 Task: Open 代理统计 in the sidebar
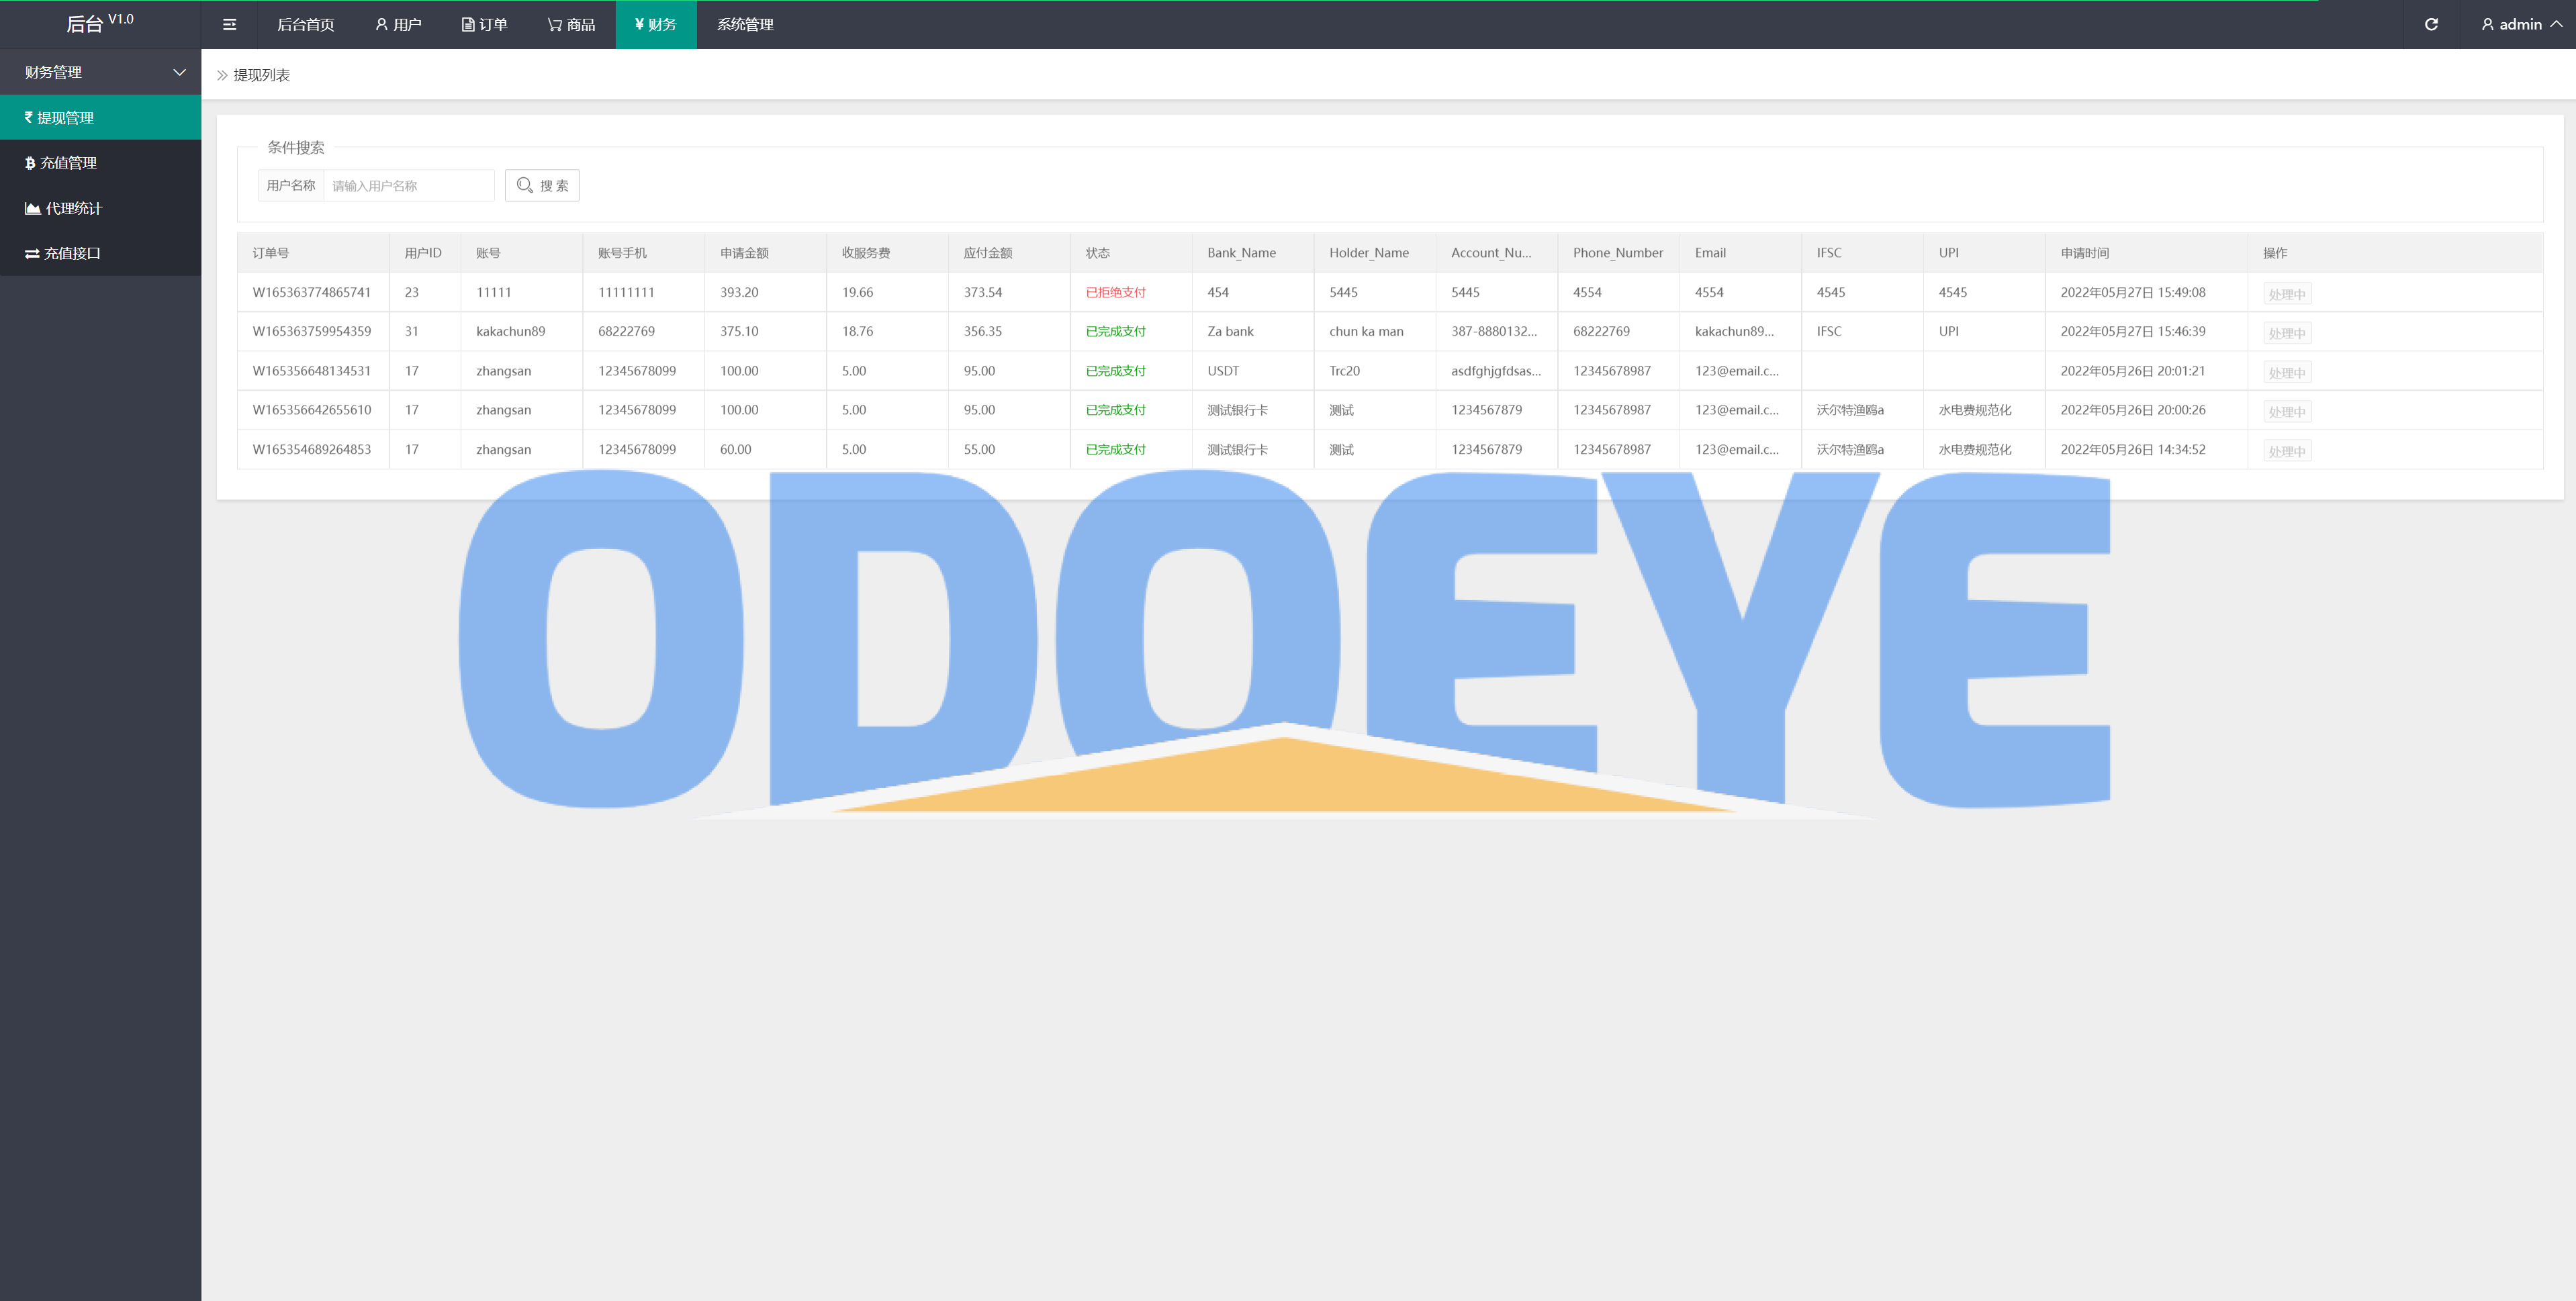(100, 208)
